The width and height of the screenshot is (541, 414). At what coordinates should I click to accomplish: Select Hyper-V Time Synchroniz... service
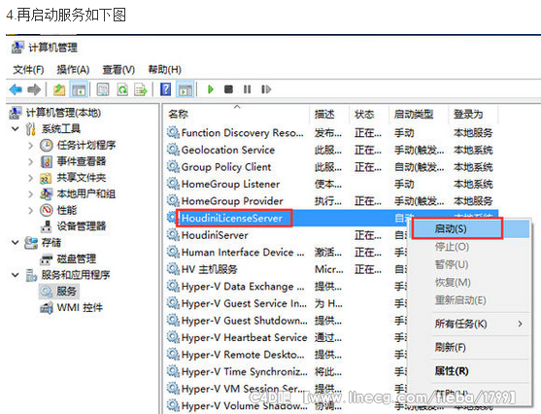[x=245, y=372]
